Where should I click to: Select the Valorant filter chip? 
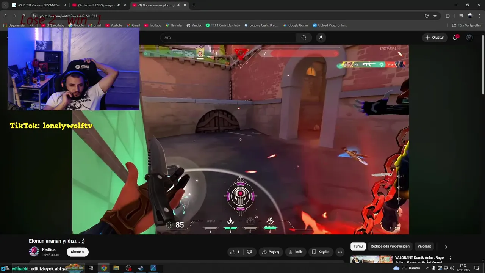tap(424, 246)
